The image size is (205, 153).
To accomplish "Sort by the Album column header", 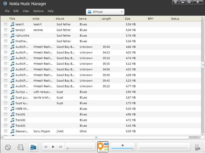I will point(66,19).
